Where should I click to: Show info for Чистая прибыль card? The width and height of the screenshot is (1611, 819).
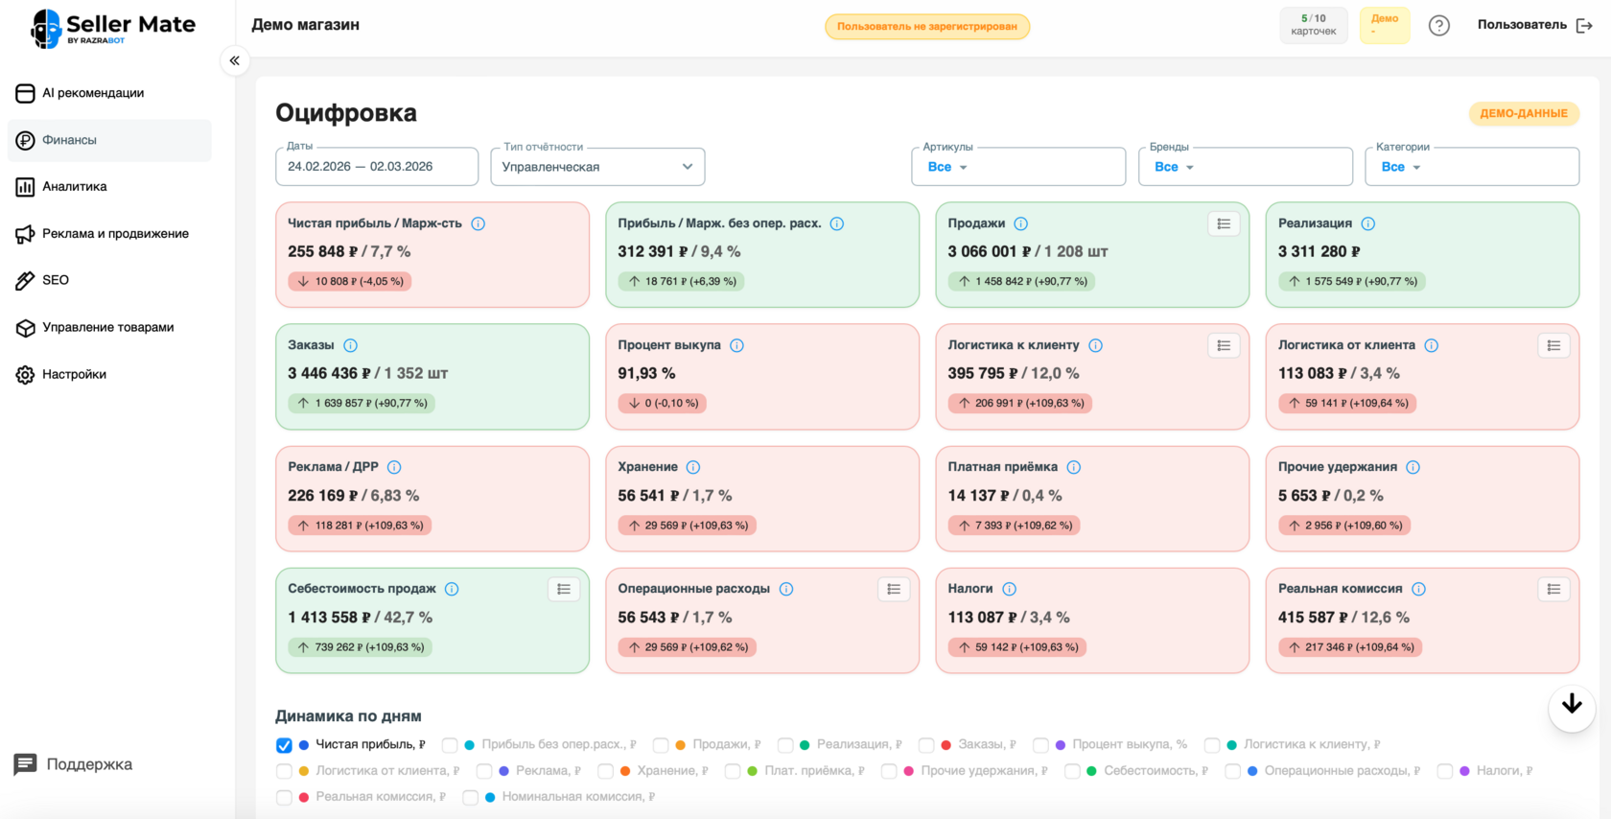[x=479, y=223]
